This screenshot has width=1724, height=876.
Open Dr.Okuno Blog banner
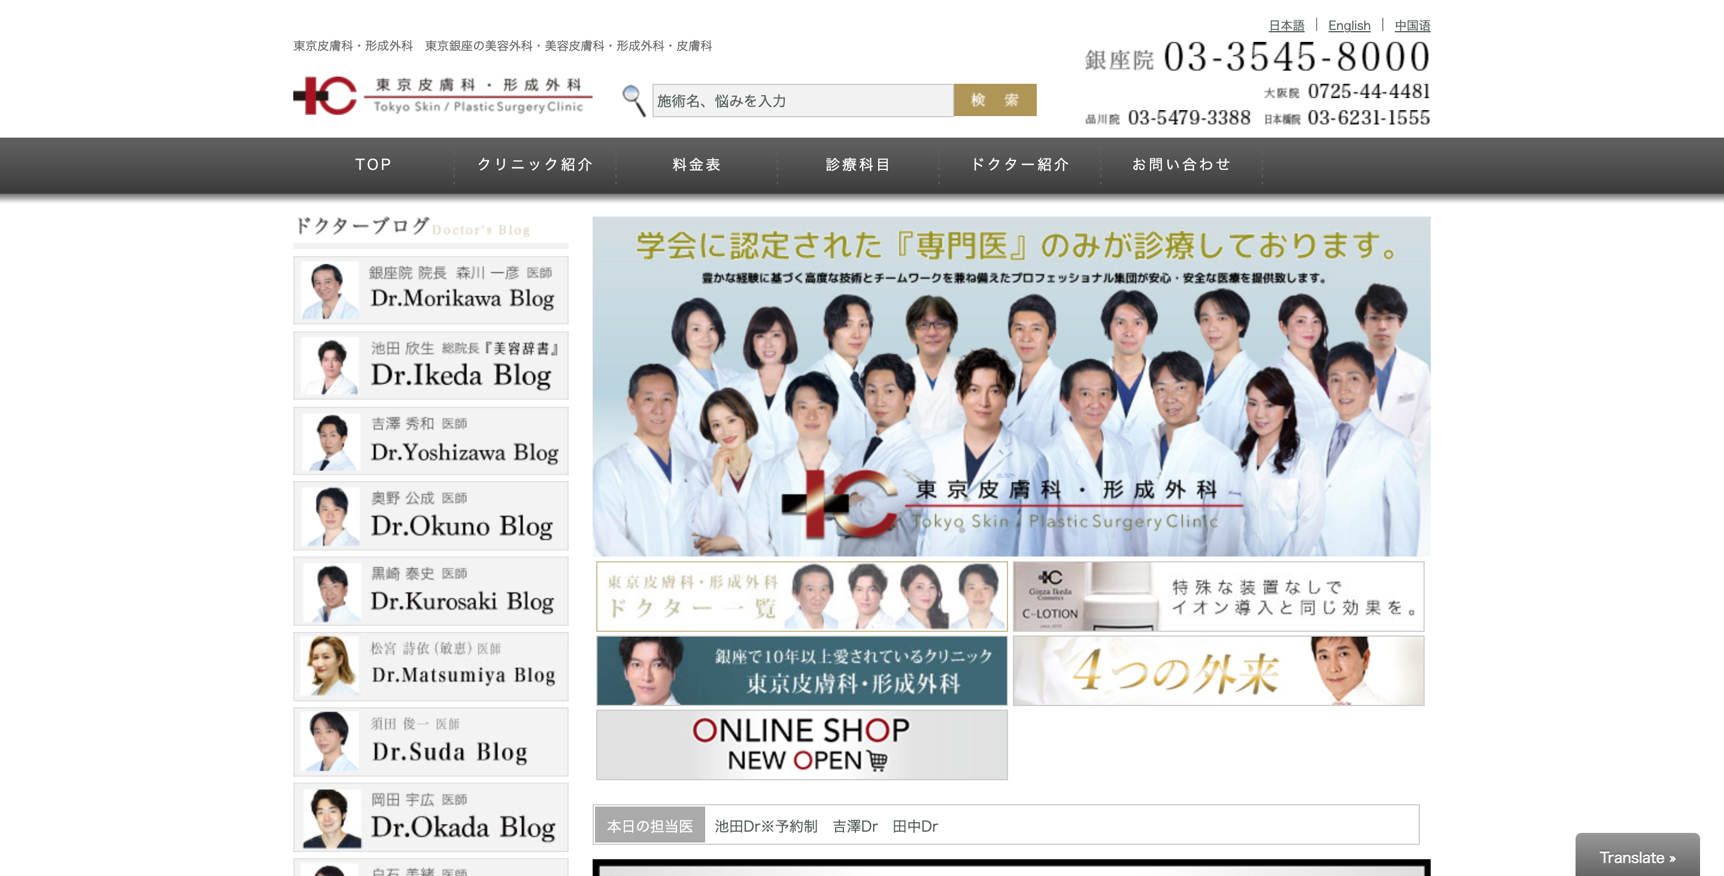click(x=431, y=516)
